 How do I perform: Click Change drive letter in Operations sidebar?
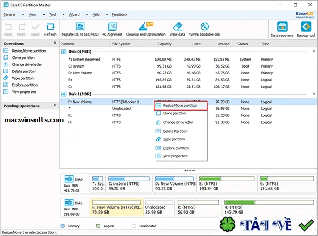click(x=27, y=64)
